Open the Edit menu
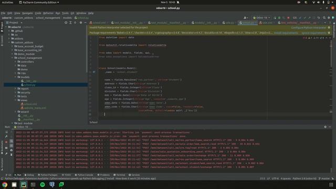 9,13
